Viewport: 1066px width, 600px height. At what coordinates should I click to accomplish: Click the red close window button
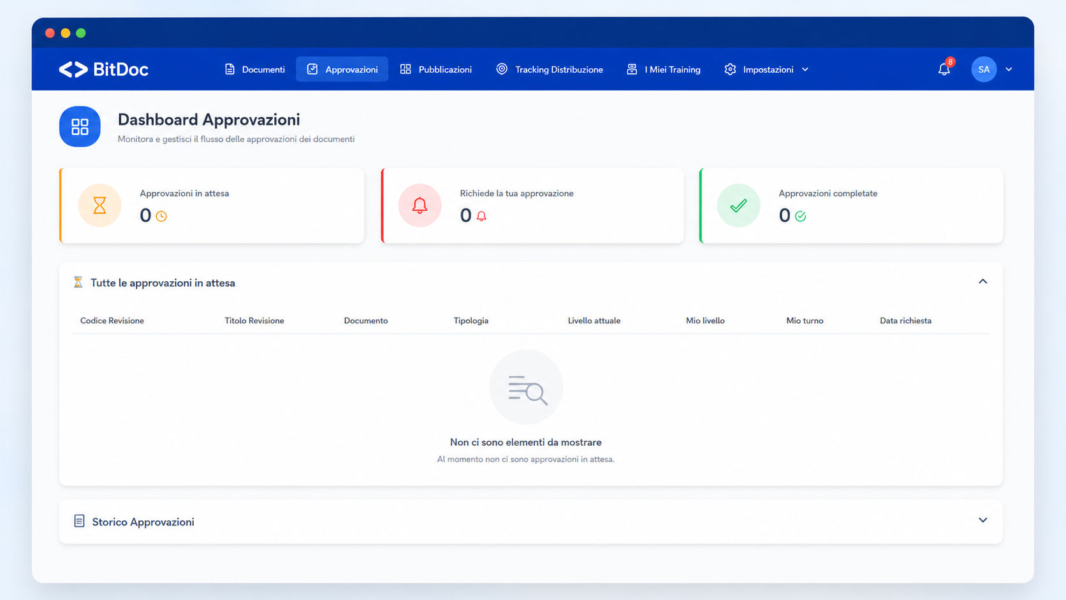pyautogui.click(x=50, y=33)
